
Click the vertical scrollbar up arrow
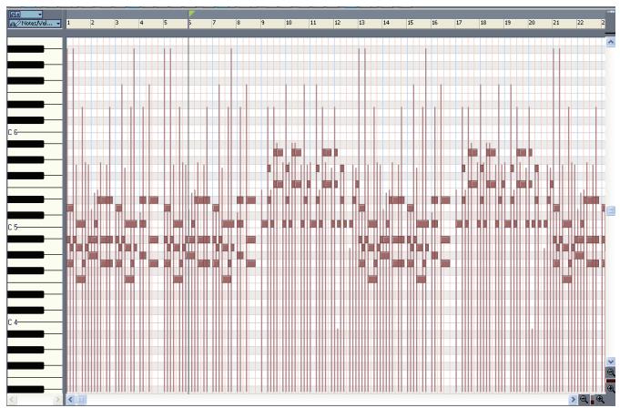611,42
